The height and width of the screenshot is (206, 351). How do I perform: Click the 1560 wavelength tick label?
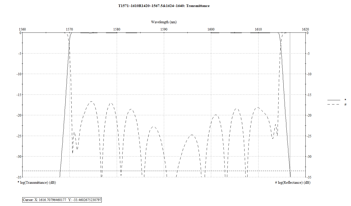(x=23, y=29)
